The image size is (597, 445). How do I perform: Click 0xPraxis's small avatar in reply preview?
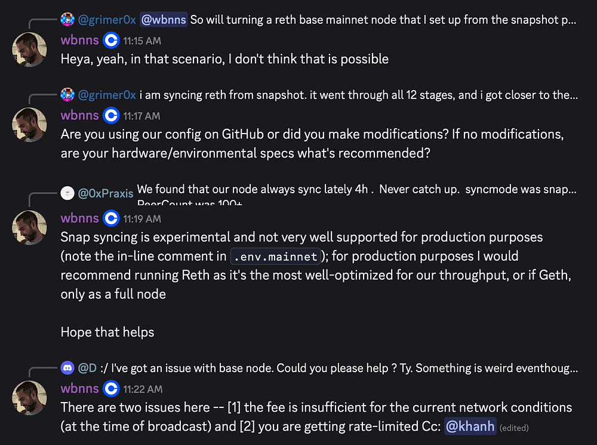tap(67, 193)
